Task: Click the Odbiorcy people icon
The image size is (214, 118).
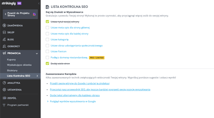Action: coord(4,46)
